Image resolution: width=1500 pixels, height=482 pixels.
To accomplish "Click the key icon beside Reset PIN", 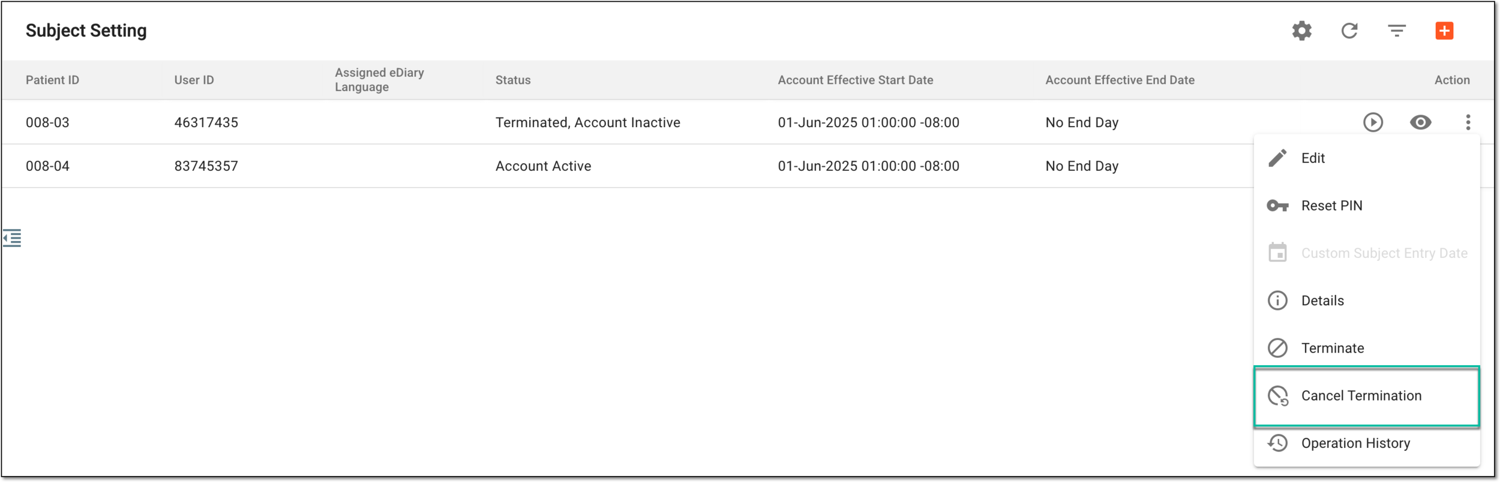I will coord(1277,206).
